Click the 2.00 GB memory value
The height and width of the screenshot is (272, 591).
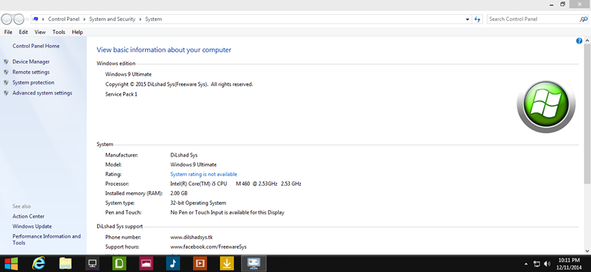pyautogui.click(x=179, y=193)
